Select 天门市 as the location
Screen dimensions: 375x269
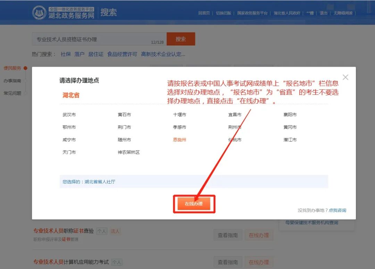coord(69,152)
